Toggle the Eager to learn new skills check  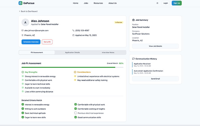coord(23,117)
